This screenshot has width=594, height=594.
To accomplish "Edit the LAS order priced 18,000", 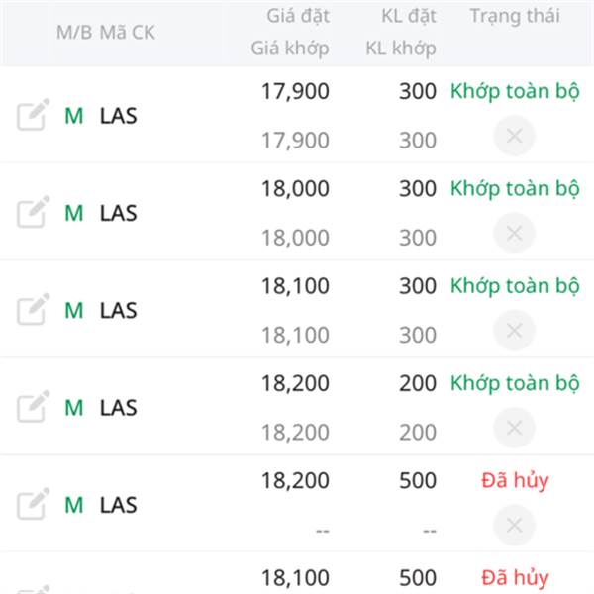I will [x=33, y=212].
